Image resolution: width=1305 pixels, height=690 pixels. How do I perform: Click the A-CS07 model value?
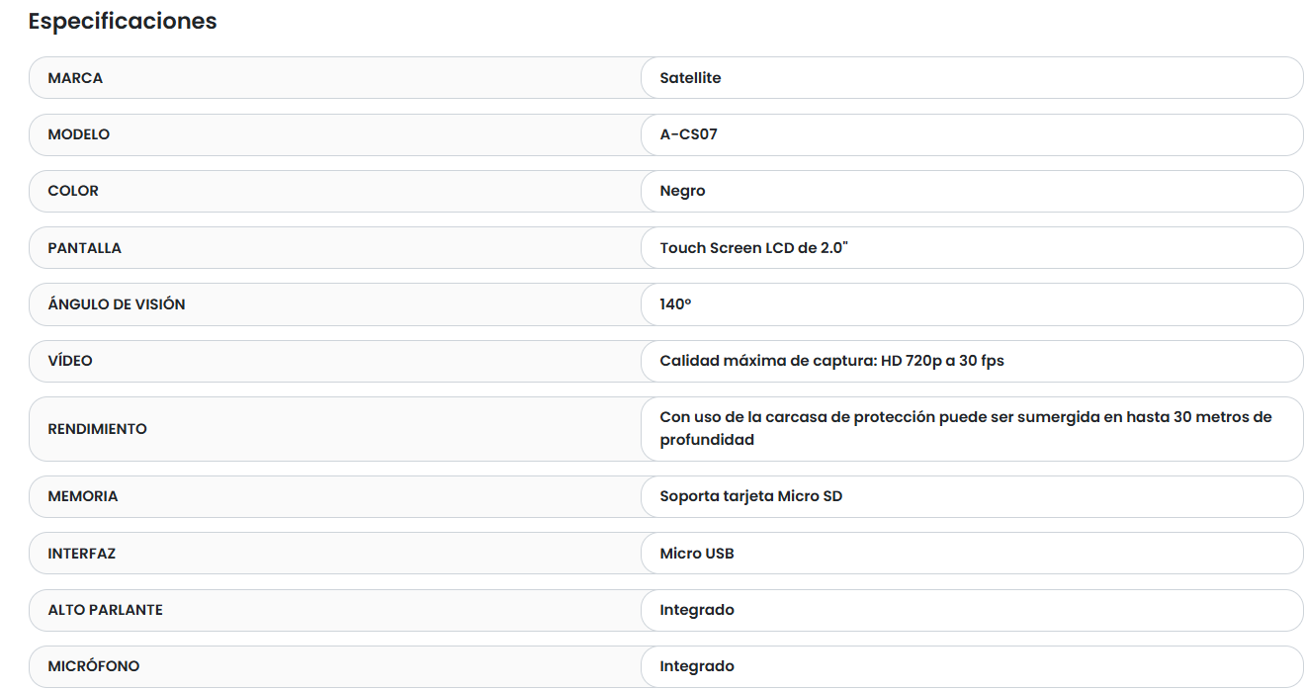[x=688, y=134]
